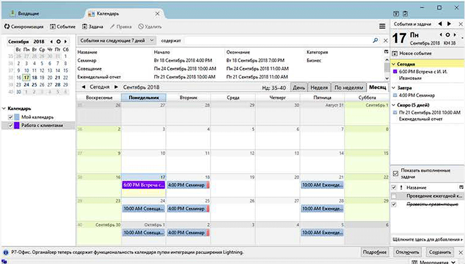Clear the event search filter
This screenshot has height=264, width=465.
(385, 40)
